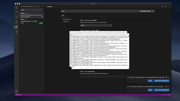Select Kafka (5) in settings tree

click(66, 21)
